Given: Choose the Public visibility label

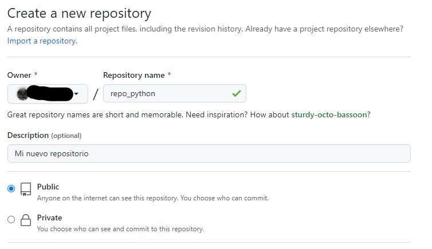Looking at the screenshot, I should click(x=48, y=187).
